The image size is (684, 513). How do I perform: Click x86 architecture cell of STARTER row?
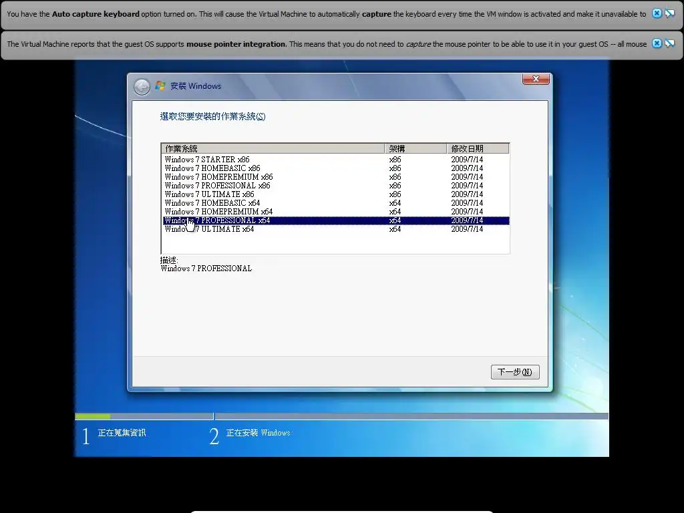[395, 160]
